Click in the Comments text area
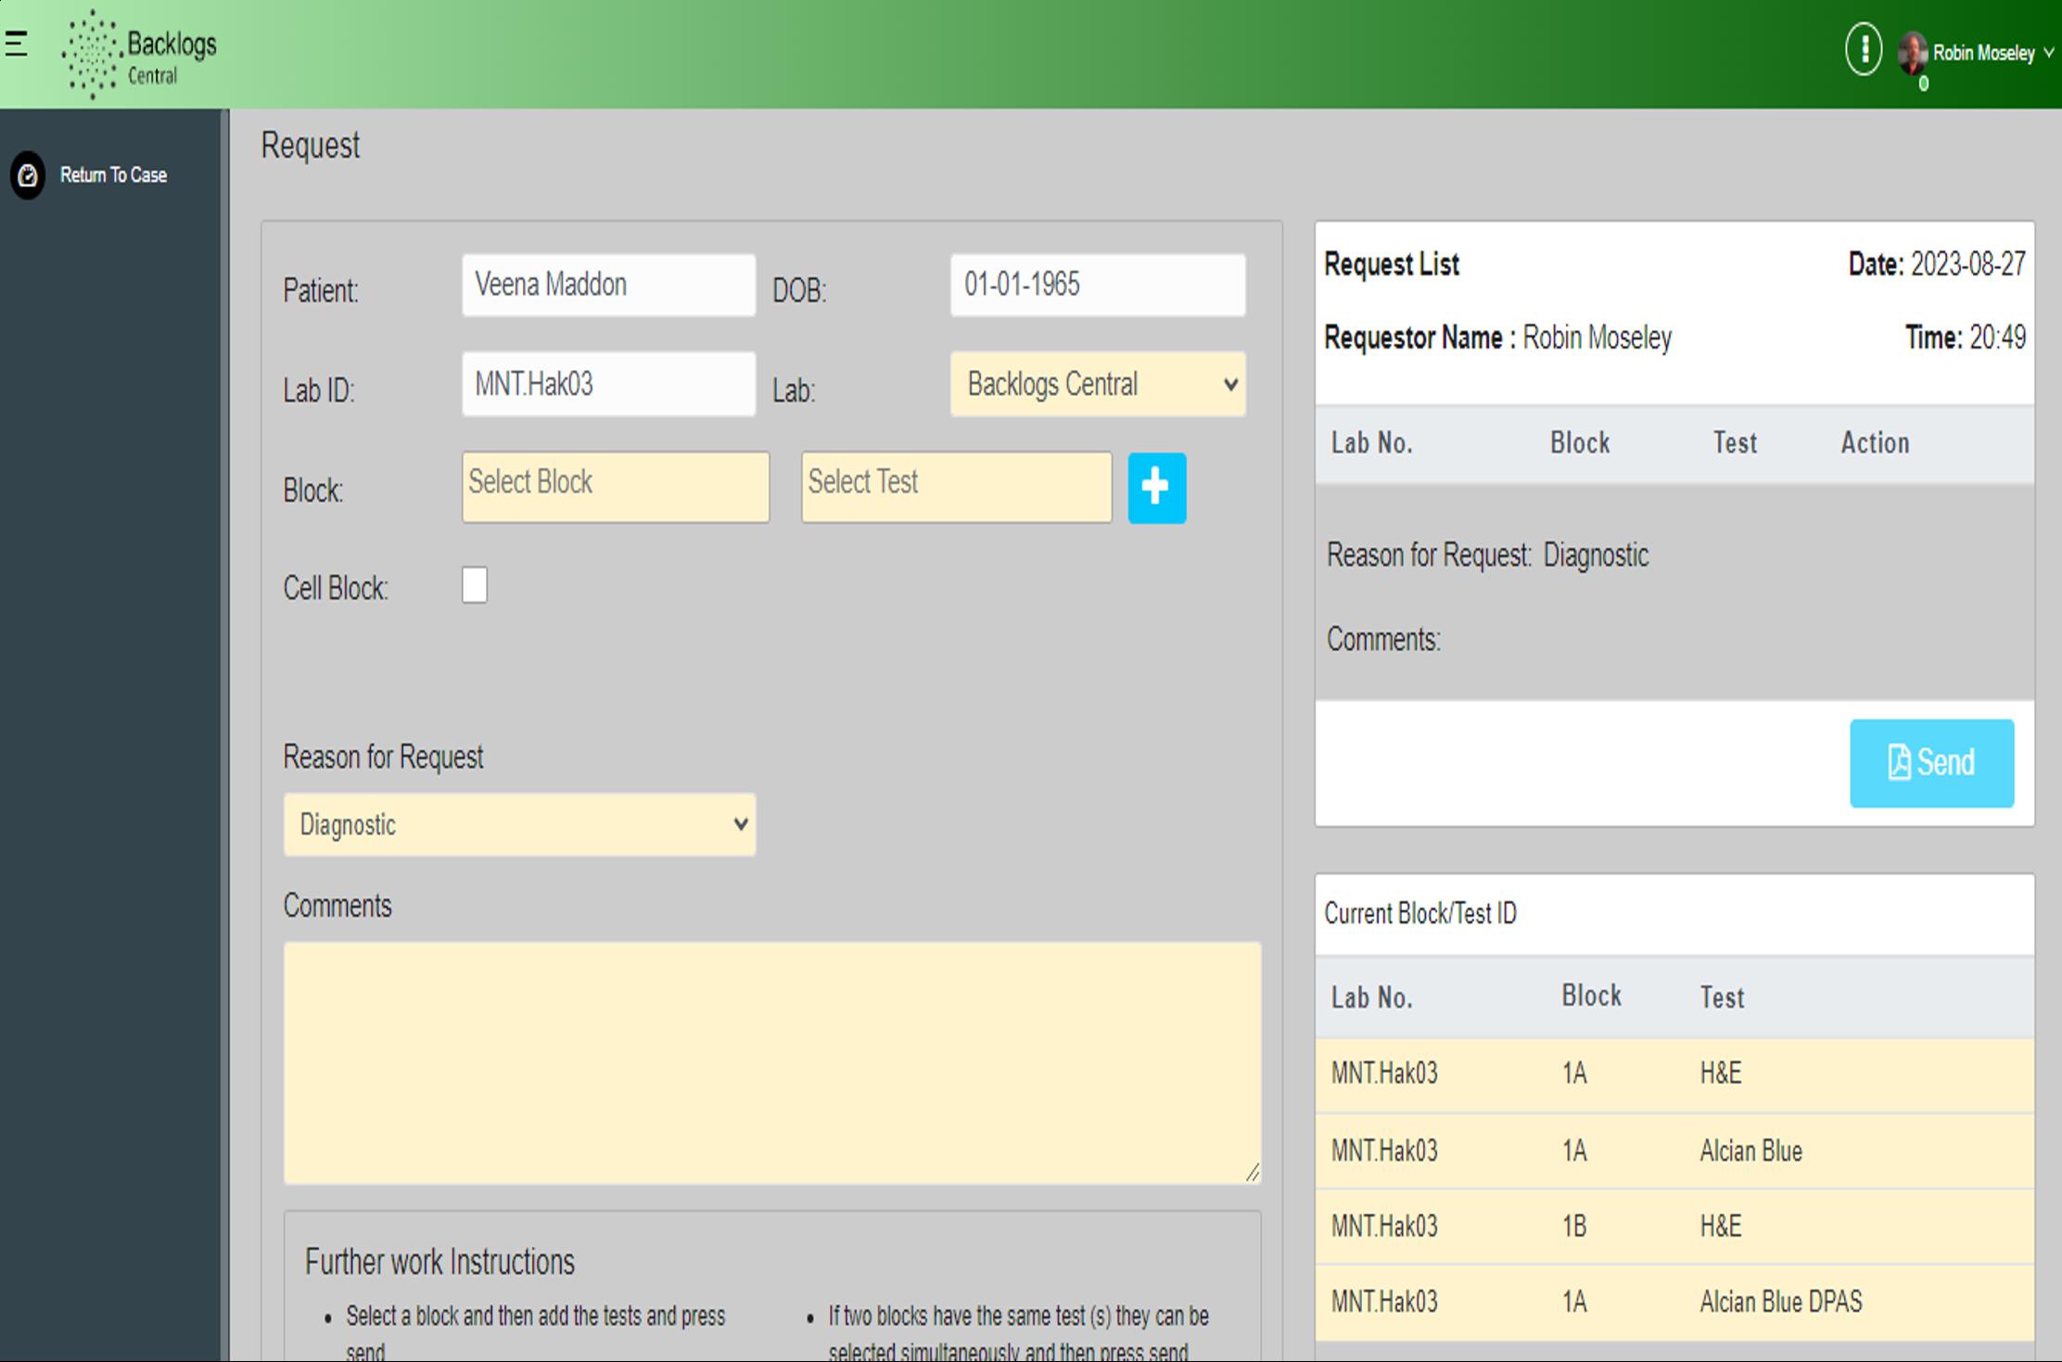This screenshot has width=2062, height=1362. 771,1063
